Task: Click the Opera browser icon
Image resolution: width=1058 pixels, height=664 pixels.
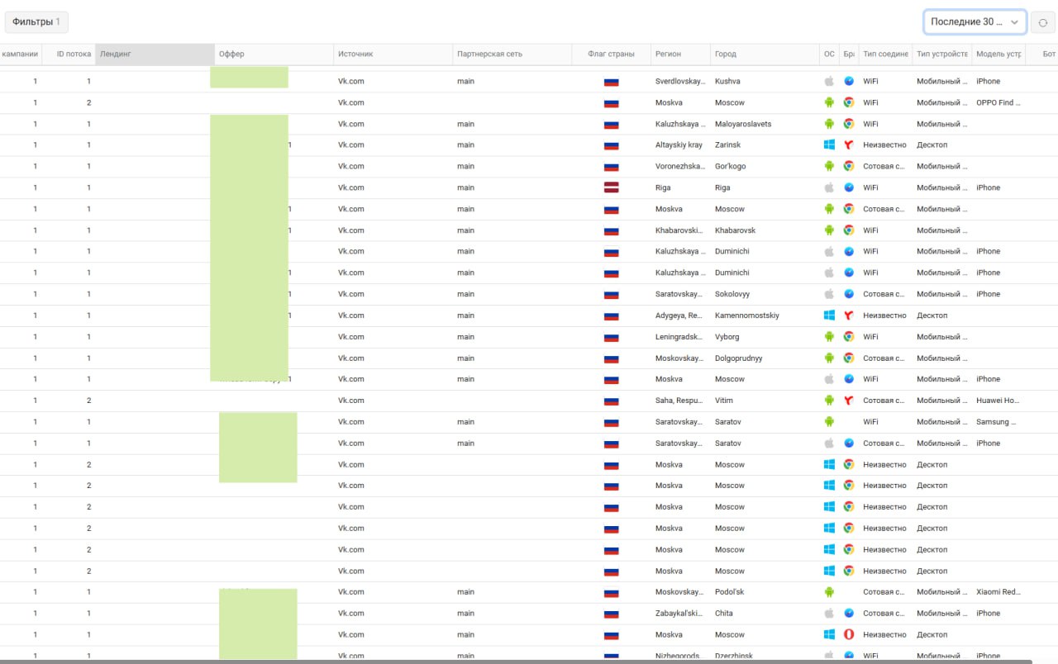Action: click(x=849, y=635)
